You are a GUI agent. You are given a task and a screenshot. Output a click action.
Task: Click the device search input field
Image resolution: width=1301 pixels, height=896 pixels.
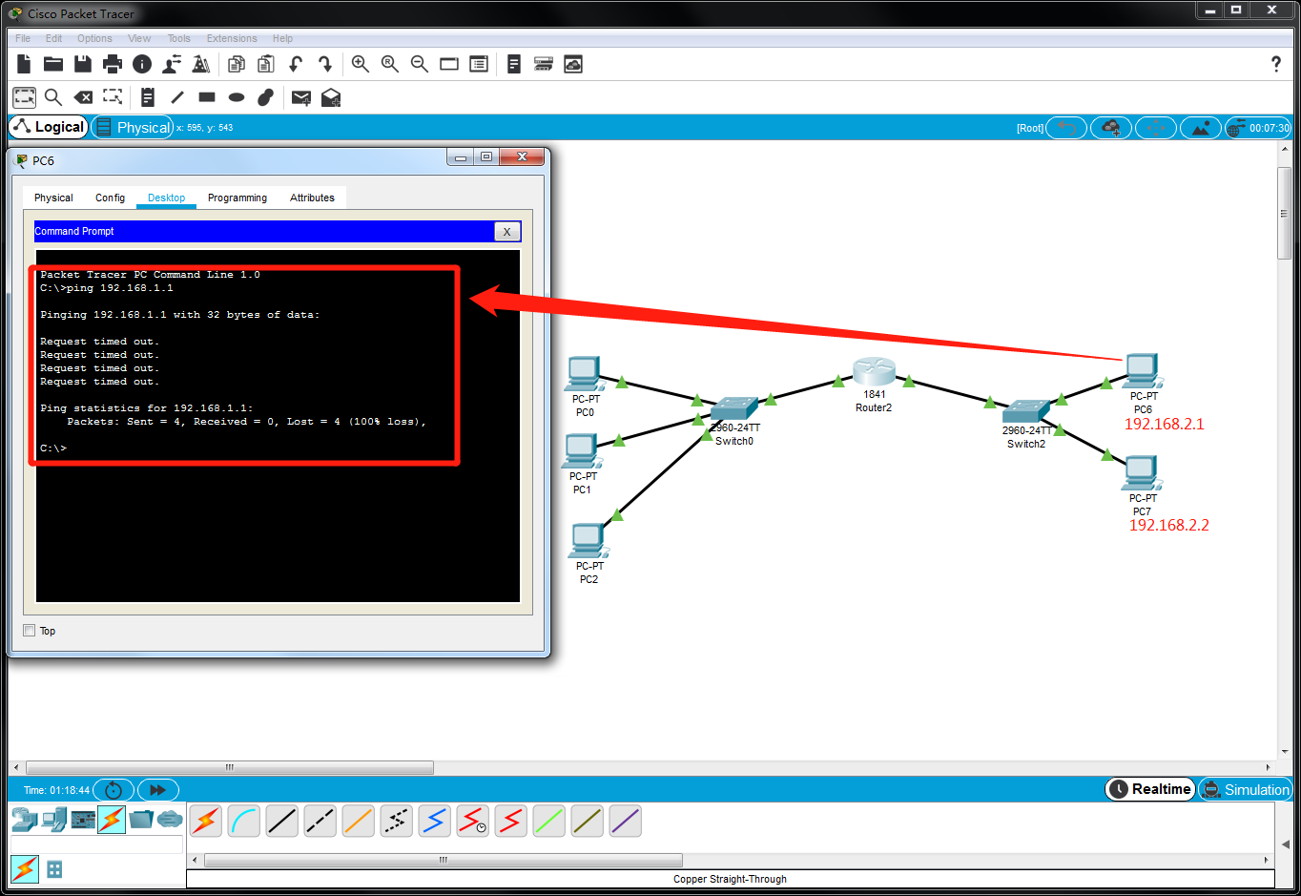click(x=96, y=844)
